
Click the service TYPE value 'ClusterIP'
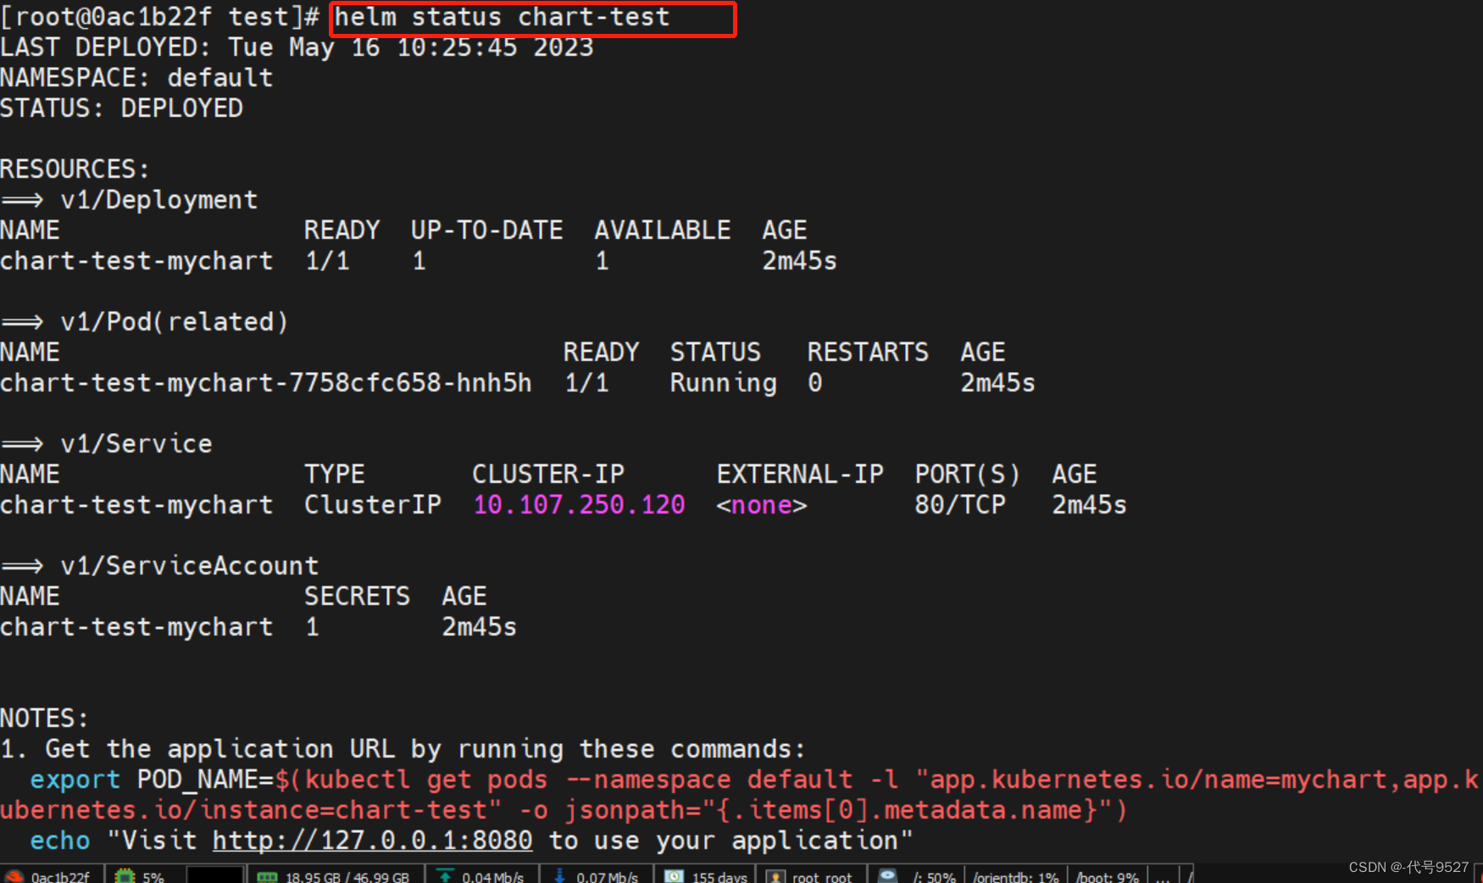point(373,505)
